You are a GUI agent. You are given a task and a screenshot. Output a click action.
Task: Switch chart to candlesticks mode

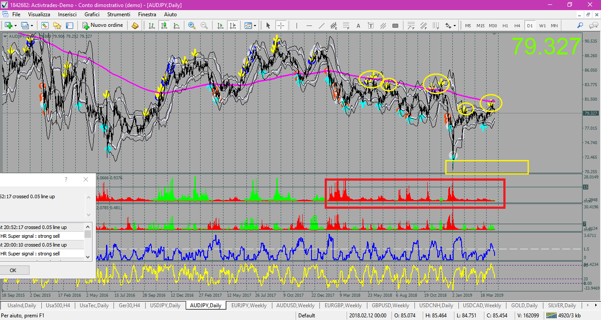coord(164,25)
